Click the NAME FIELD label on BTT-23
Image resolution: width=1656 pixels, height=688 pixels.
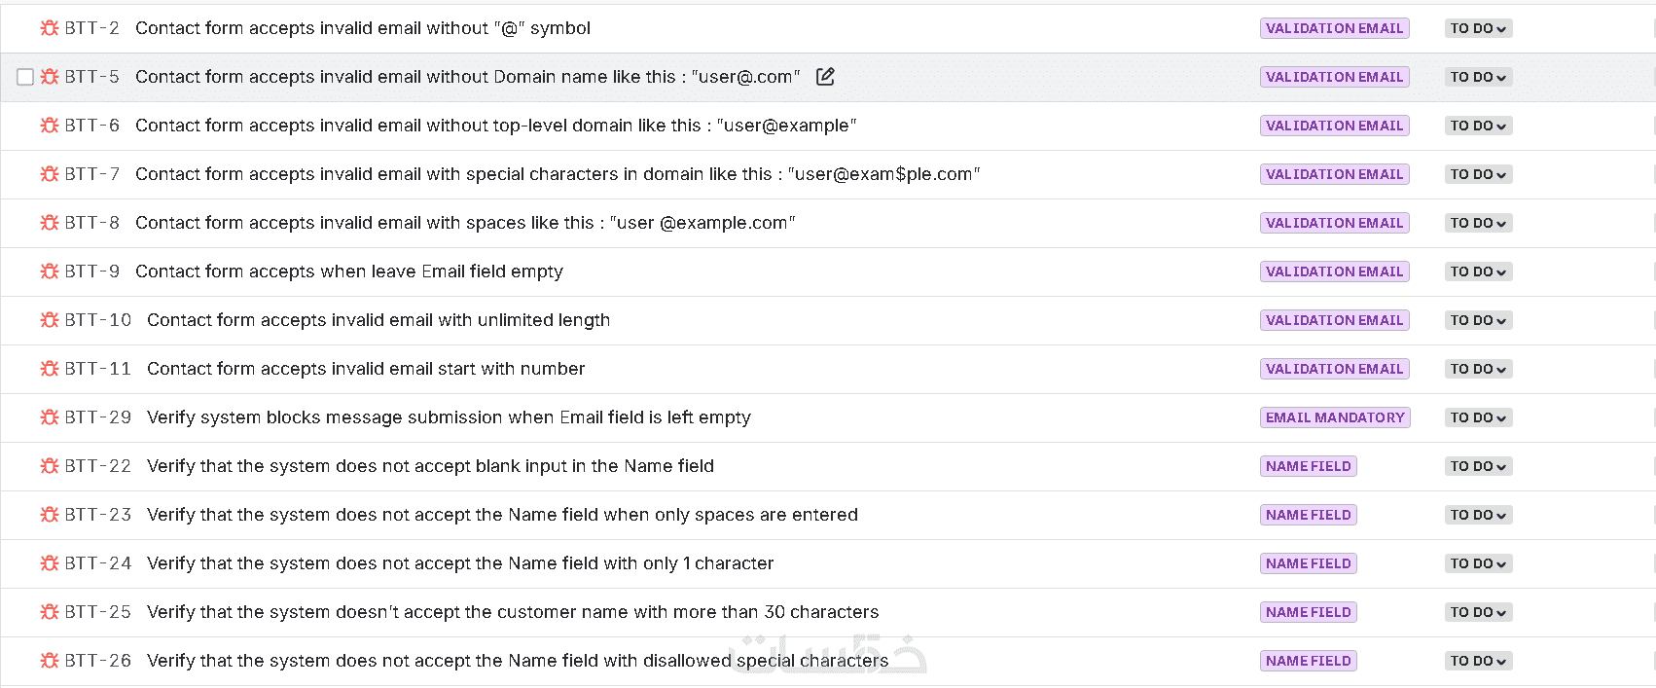(1308, 515)
